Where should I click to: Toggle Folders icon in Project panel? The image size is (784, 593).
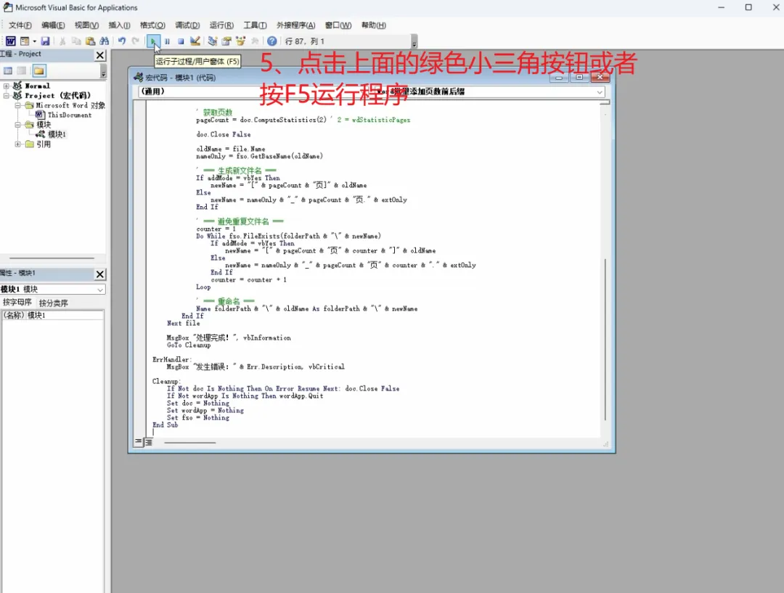point(39,70)
